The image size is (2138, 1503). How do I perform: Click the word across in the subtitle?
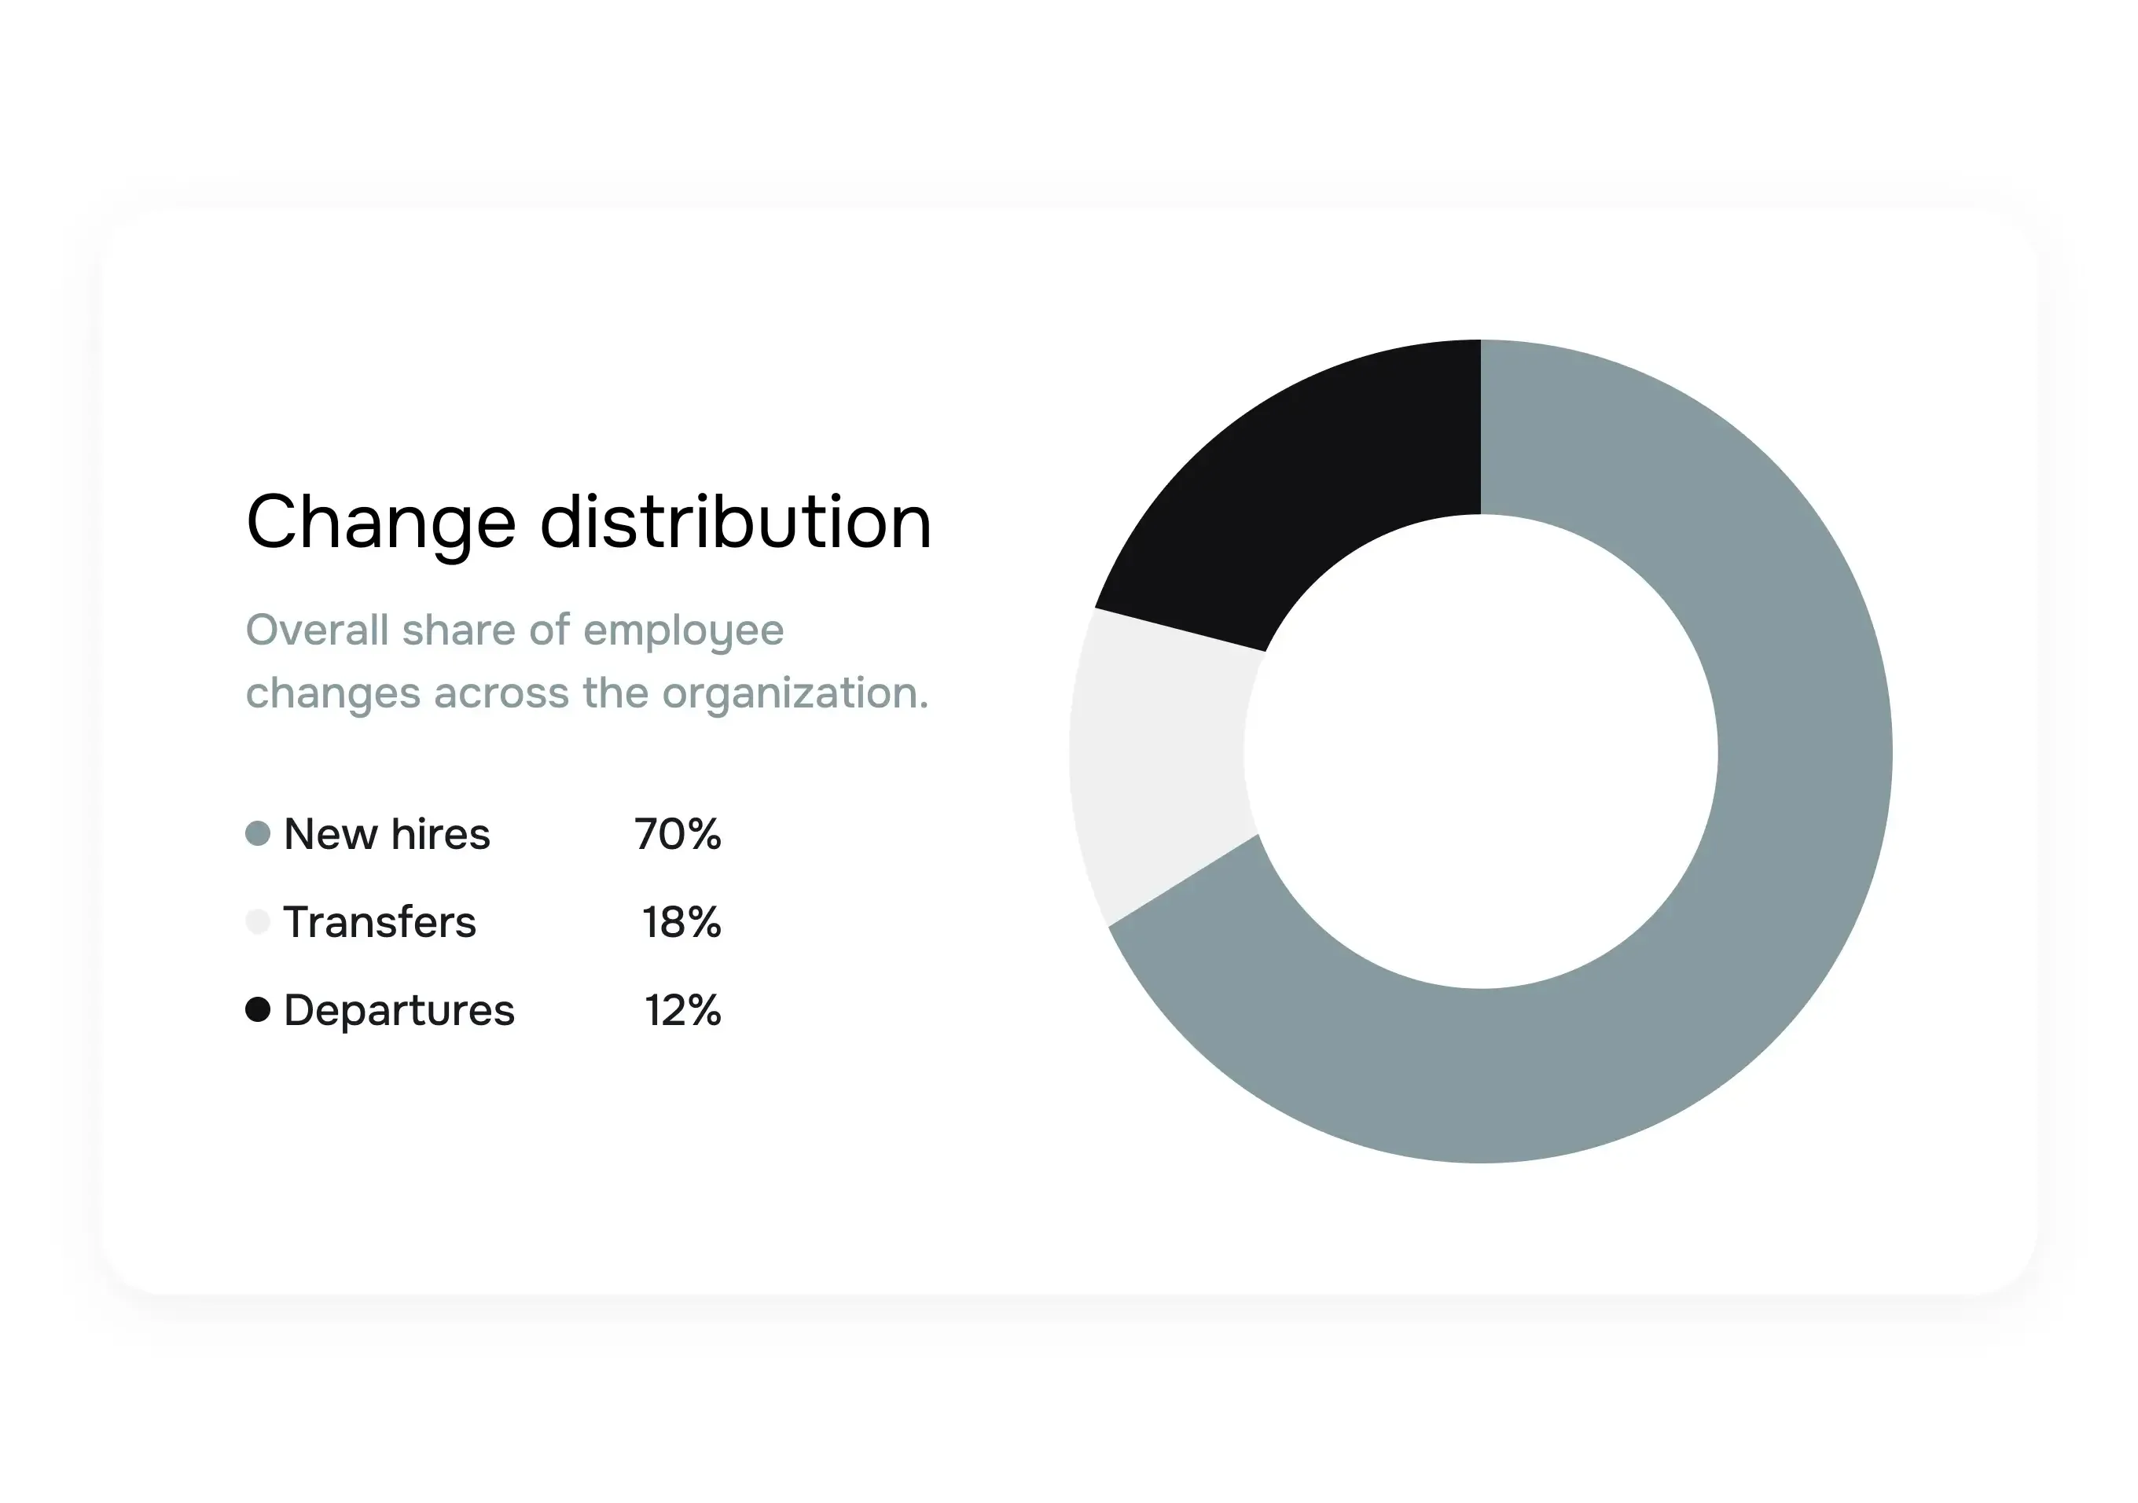(501, 694)
